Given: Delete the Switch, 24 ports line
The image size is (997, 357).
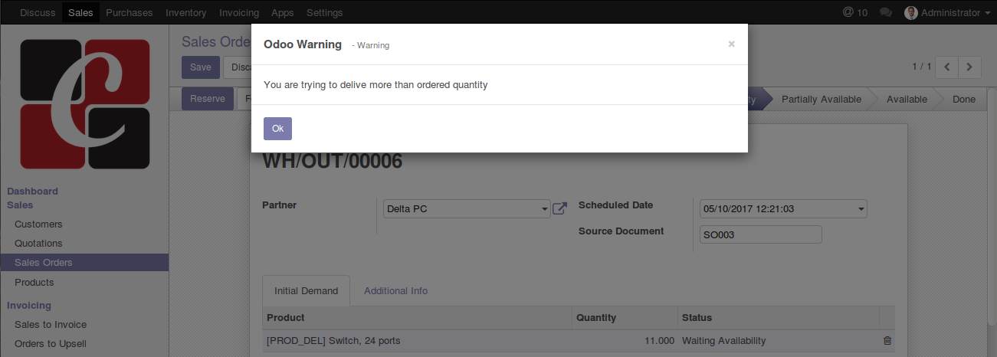Looking at the screenshot, I should pyautogui.click(x=887, y=341).
